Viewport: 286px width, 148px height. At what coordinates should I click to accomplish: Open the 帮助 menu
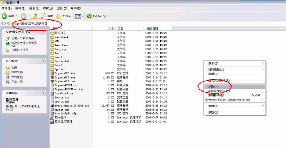tap(76, 8)
